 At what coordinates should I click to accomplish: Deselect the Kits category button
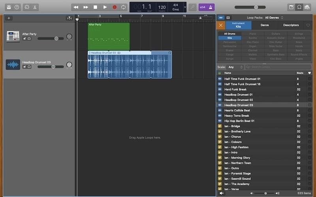229,38
